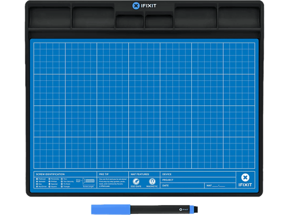Click the screw diagram illustration
This screenshot has width=289, height=215.
click(x=88, y=181)
